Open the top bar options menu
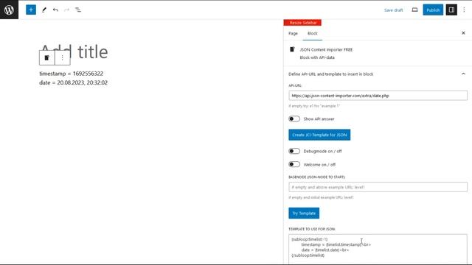The image size is (472, 265). (464, 10)
